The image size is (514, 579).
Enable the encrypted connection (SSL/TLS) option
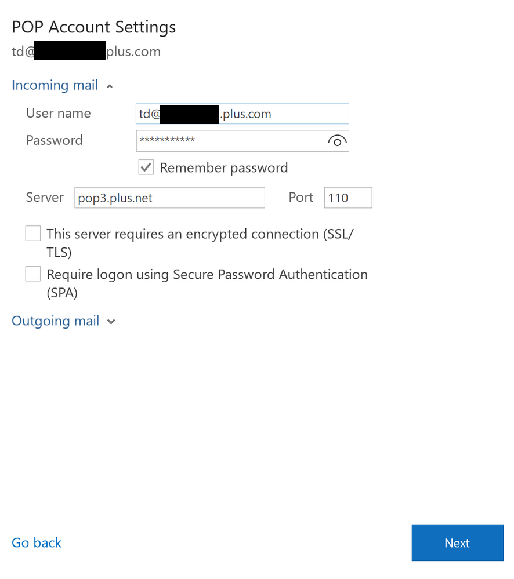click(x=32, y=233)
